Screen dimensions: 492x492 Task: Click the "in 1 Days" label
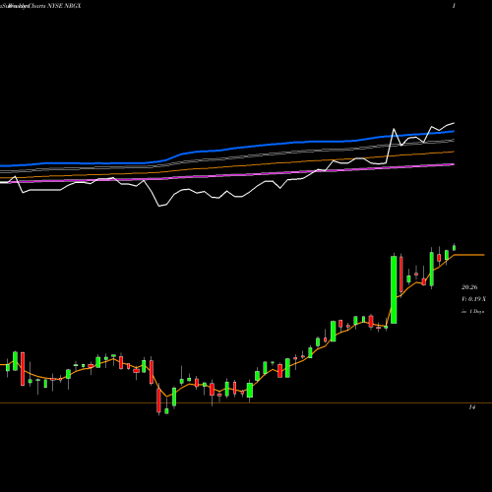[x=472, y=311]
